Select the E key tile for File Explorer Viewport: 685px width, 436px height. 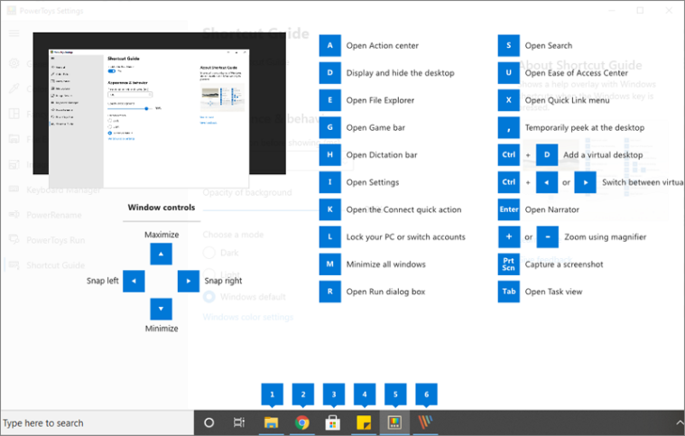pos(329,100)
